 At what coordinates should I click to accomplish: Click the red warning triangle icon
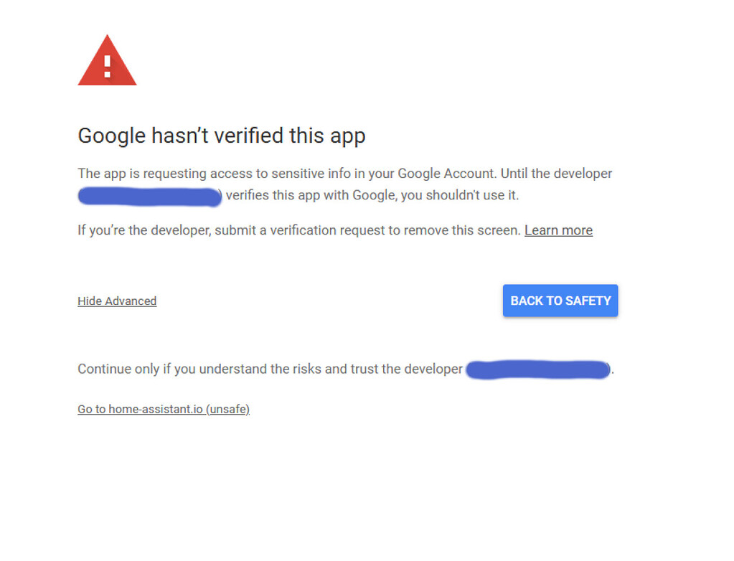[x=107, y=60]
